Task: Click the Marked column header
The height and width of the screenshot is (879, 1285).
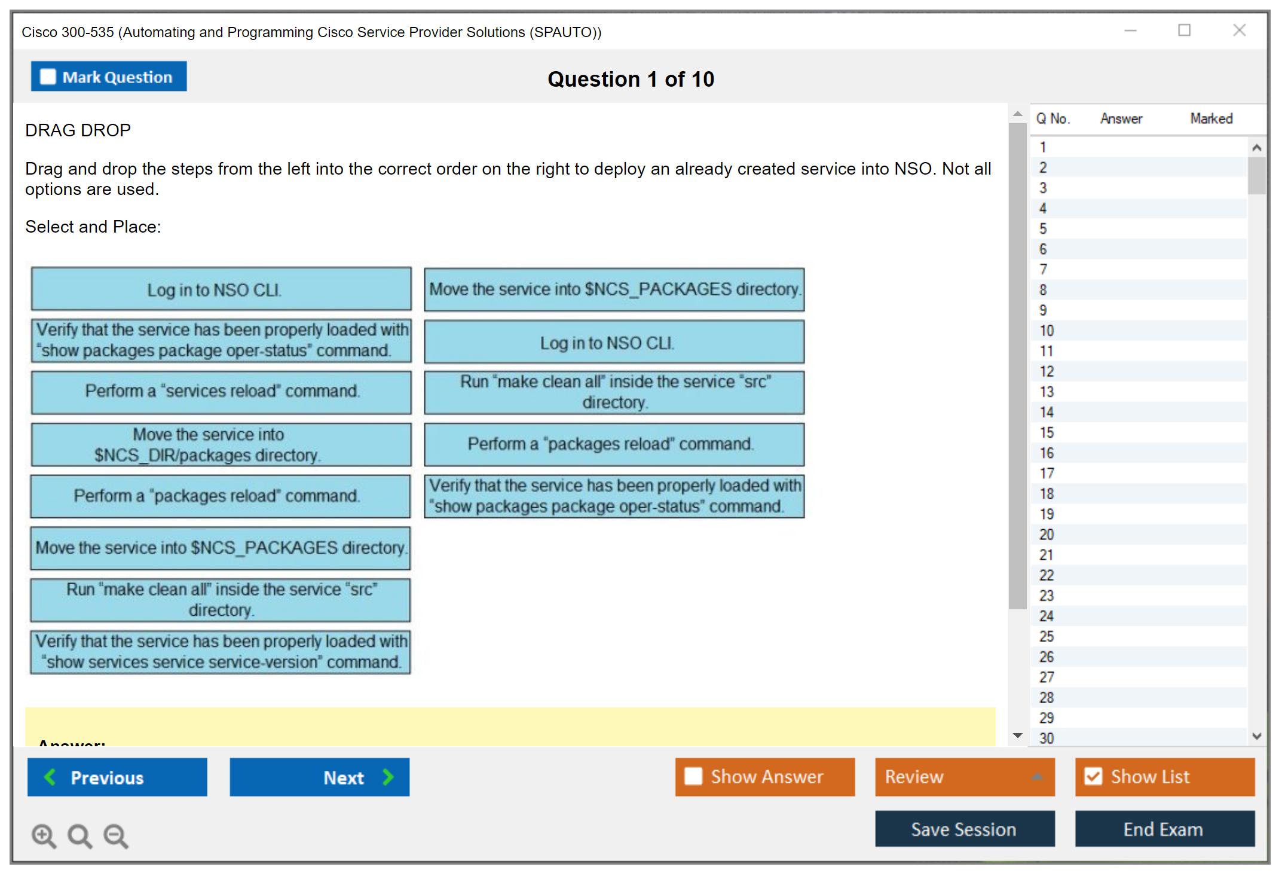Action: [1211, 119]
